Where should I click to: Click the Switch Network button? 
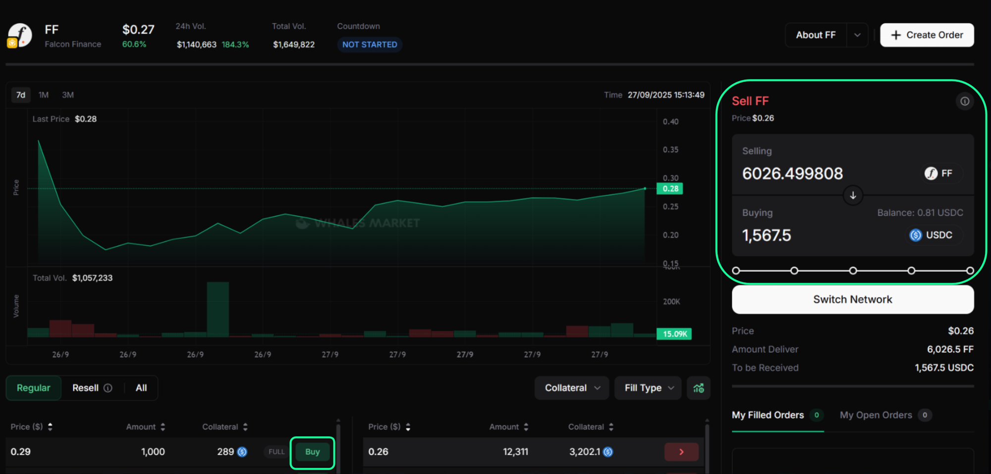point(853,299)
